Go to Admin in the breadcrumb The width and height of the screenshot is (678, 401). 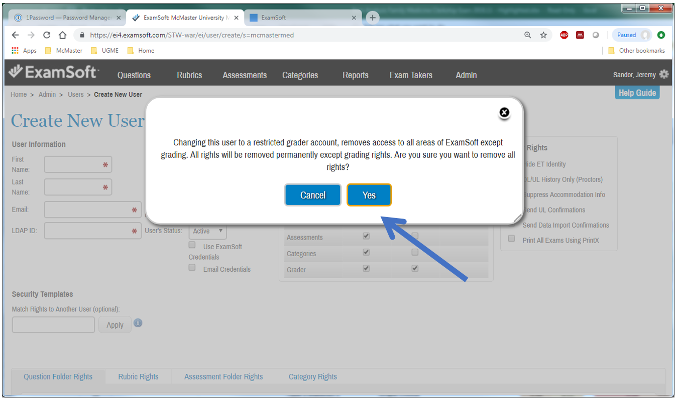pyautogui.click(x=47, y=94)
